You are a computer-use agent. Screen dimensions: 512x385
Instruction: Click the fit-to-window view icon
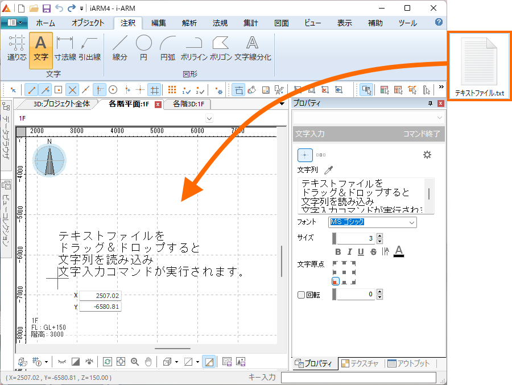(x=121, y=362)
